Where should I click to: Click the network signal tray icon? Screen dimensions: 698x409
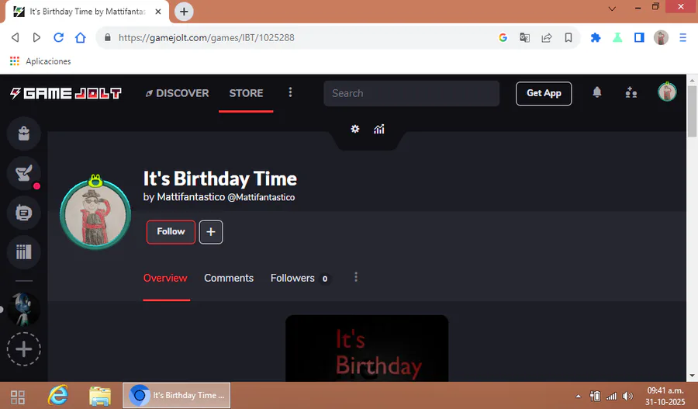point(612,396)
